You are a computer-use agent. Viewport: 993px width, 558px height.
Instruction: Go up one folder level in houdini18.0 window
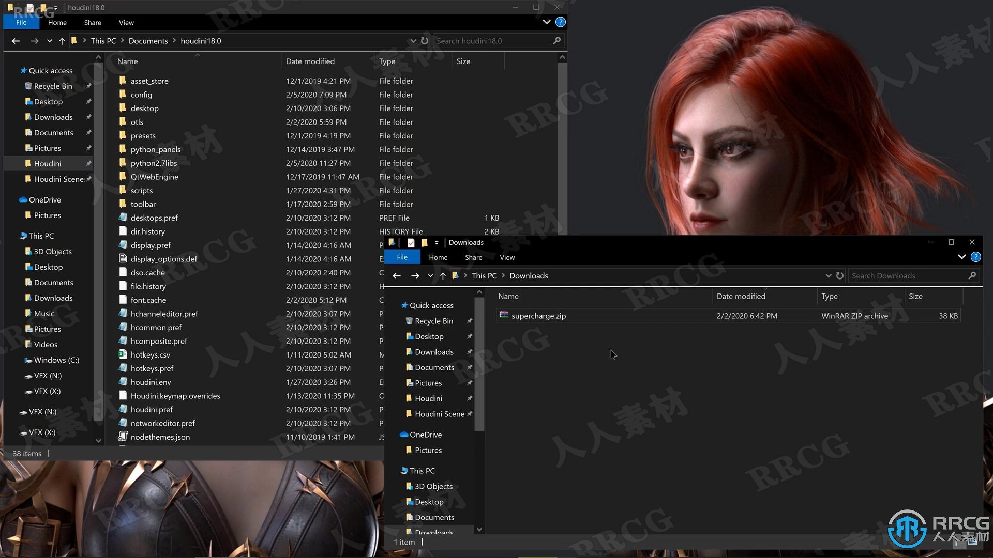(x=62, y=41)
